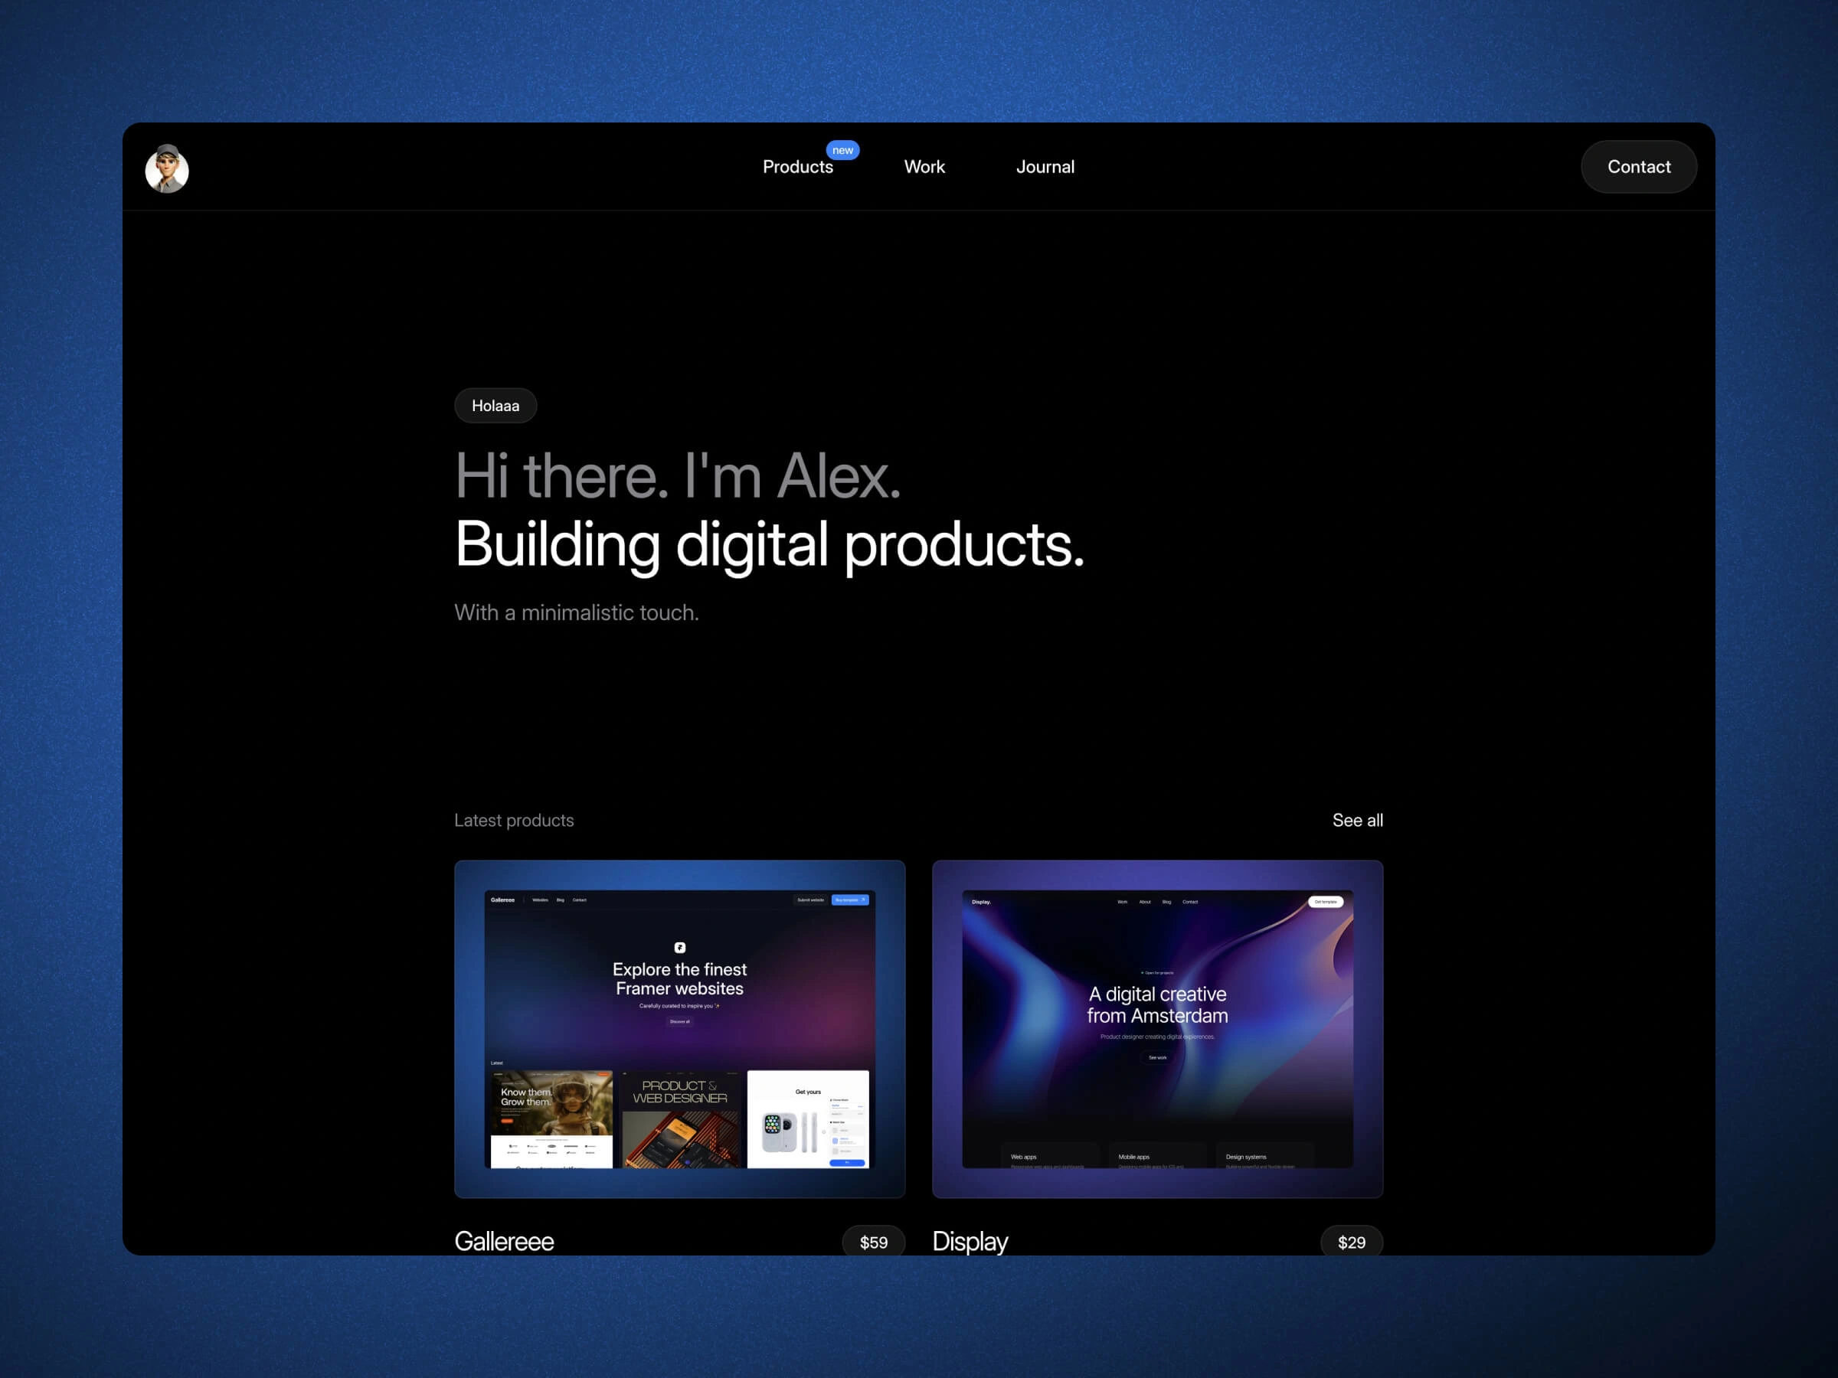This screenshot has width=1838, height=1378.
Task: Open the Gallereee product thumbnail
Action: [680, 1028]
